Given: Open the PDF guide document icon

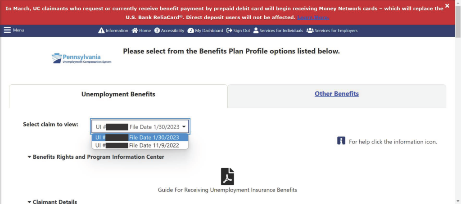Looking at the screenshot, I should 227,176.
